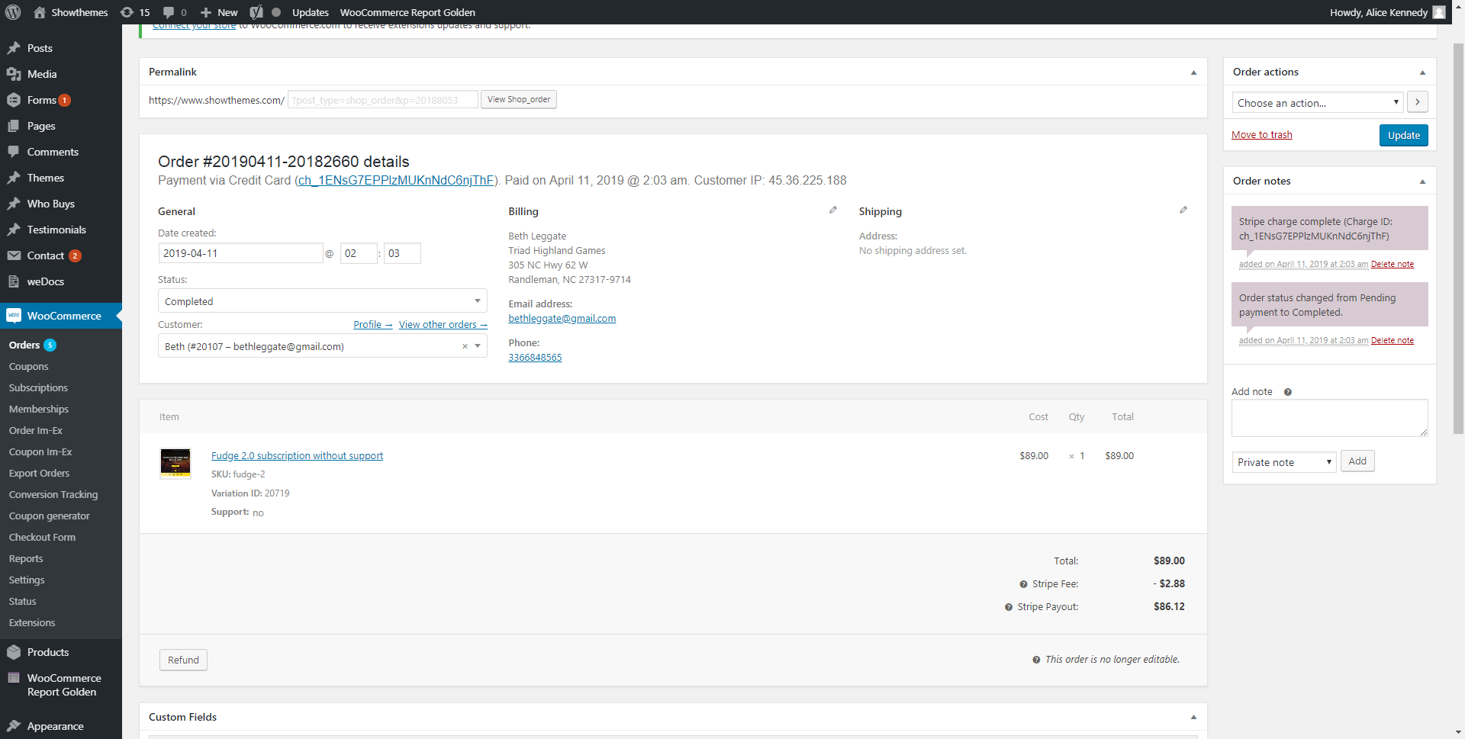Edit shipping address with the pencil icon

1183,210
